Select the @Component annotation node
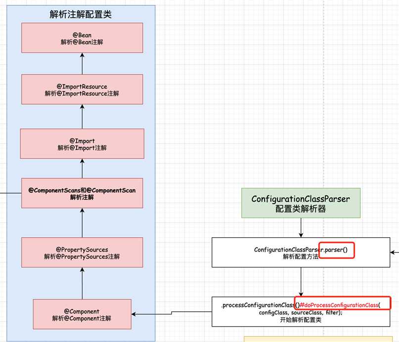Image resolution: width=399 pixels, height=342 pixels. (82, 314)
